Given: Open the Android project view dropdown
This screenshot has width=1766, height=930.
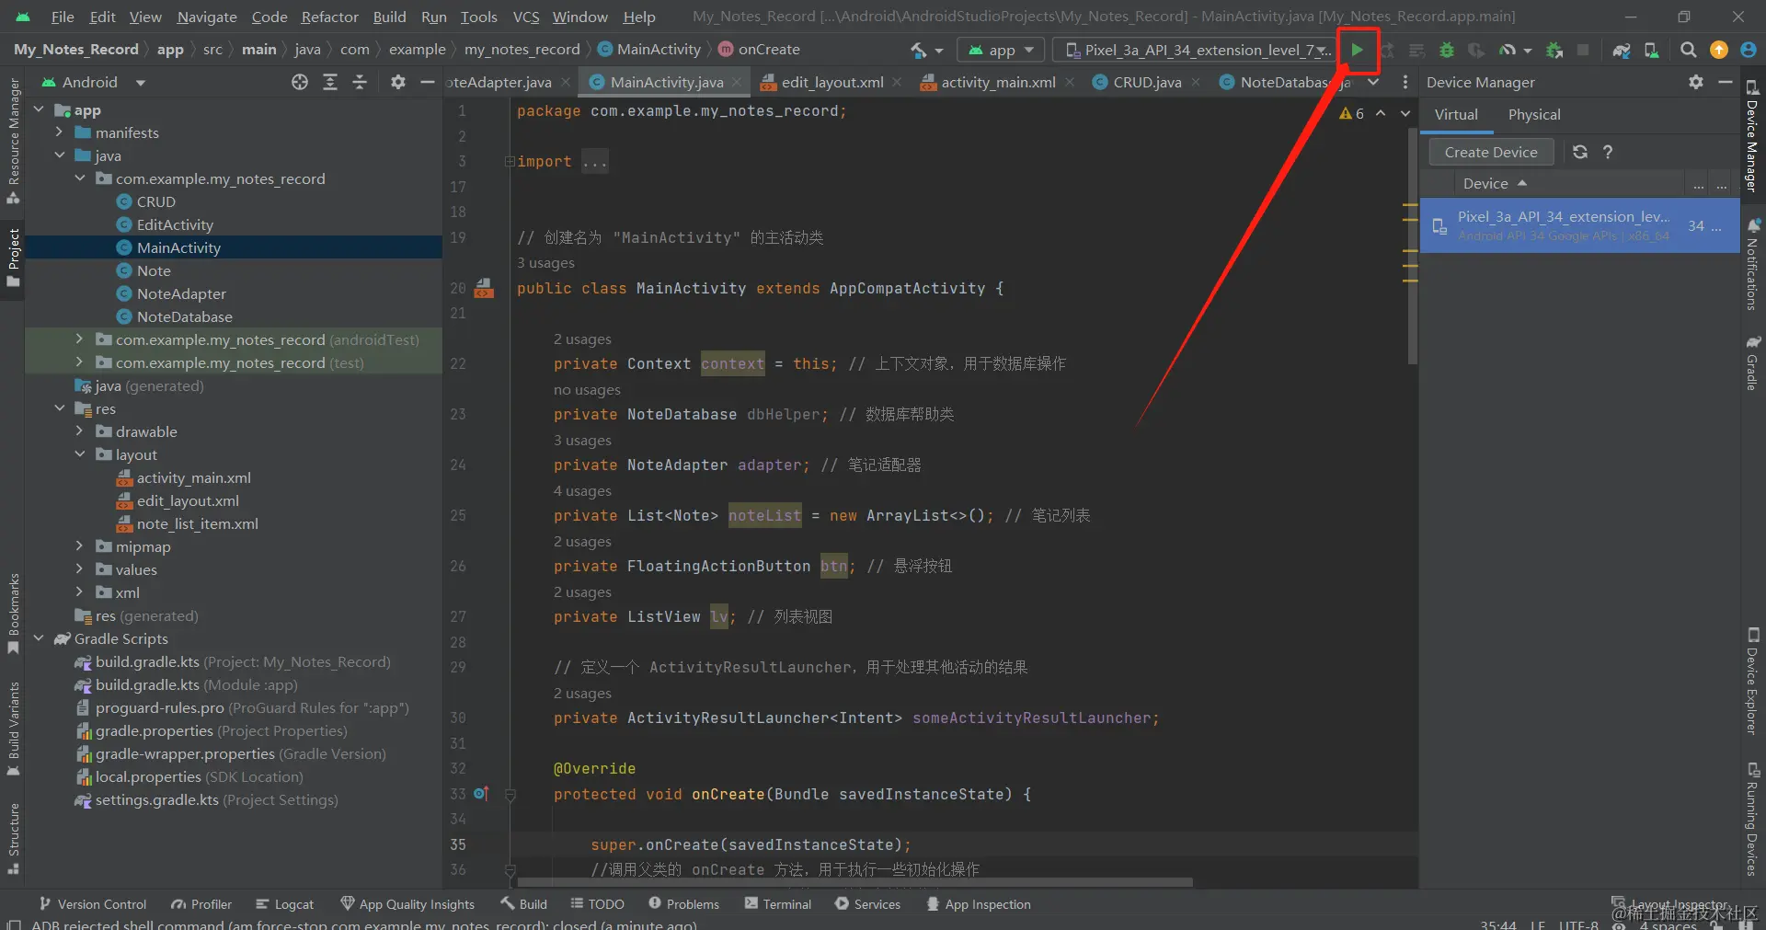Looking at the screenshot, I should pyautogui.click(x=93, y=82).
